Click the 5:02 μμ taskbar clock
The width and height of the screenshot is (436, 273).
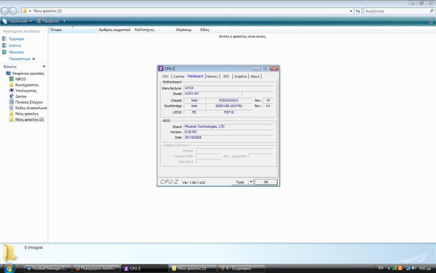pyautogui.click(x=425, y=268)
